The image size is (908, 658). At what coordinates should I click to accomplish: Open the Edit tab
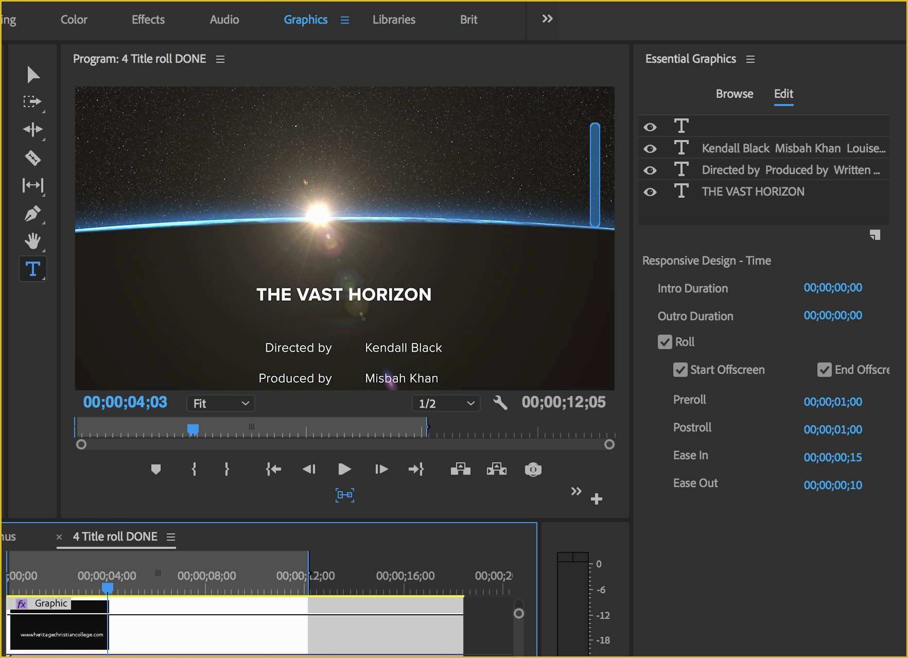click(783, 94)
